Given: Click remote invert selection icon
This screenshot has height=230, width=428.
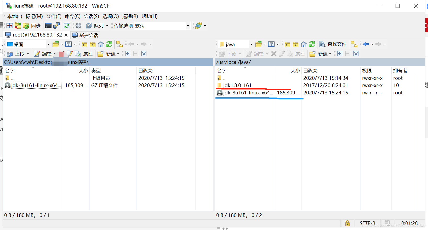Looking at the screenshot, I should 356,53.
